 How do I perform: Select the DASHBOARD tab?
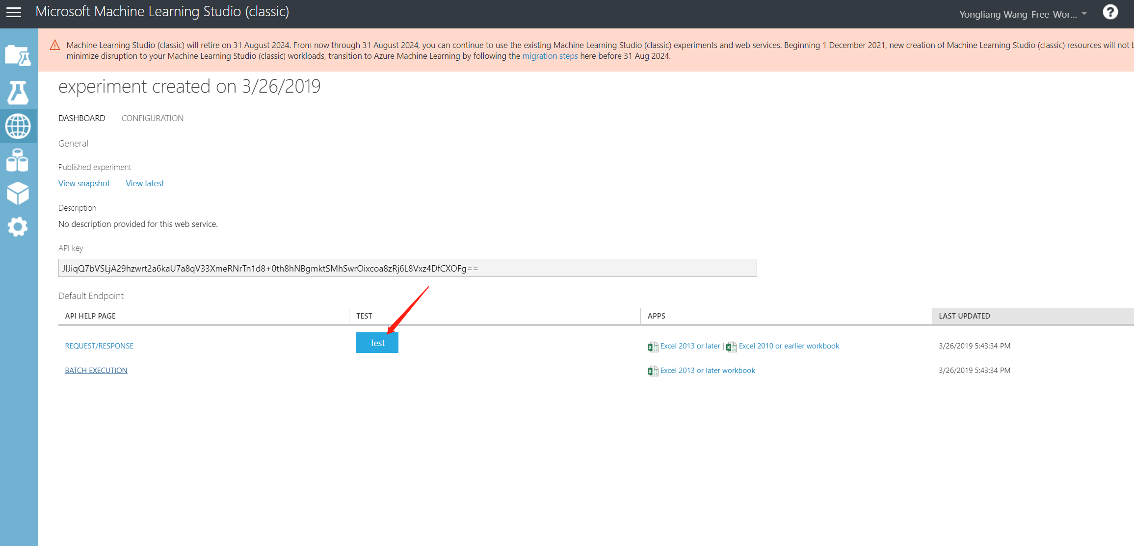point(81,118)
